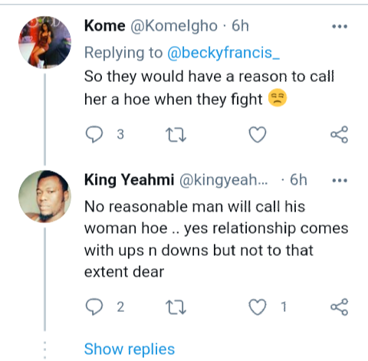This screenshot has height=361, width=368.
Task: Open King Yeahmi's tweet text
Action: pyautogui.click(x=216, y=239)
